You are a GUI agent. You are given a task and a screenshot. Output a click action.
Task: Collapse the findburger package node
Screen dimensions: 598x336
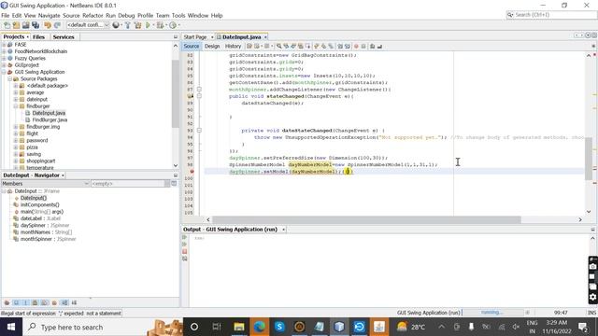[16, 106]
